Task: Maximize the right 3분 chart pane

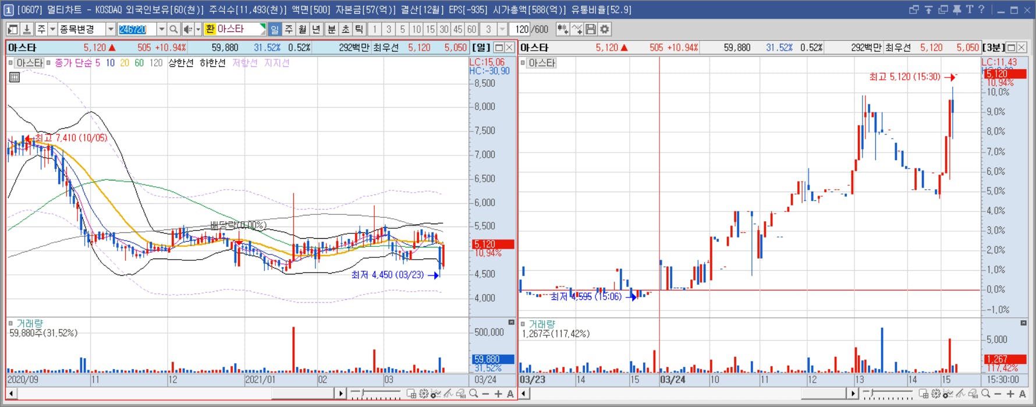Action: tap(1011, 48)
